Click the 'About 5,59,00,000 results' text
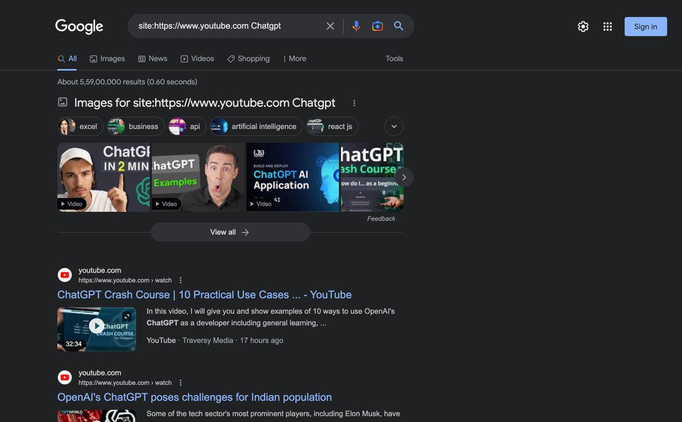This screenshot has height=422, width=682. click(x=127, y=82)
